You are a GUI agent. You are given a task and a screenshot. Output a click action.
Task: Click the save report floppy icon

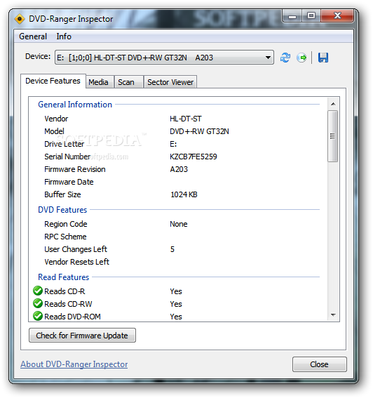point(323,58)
